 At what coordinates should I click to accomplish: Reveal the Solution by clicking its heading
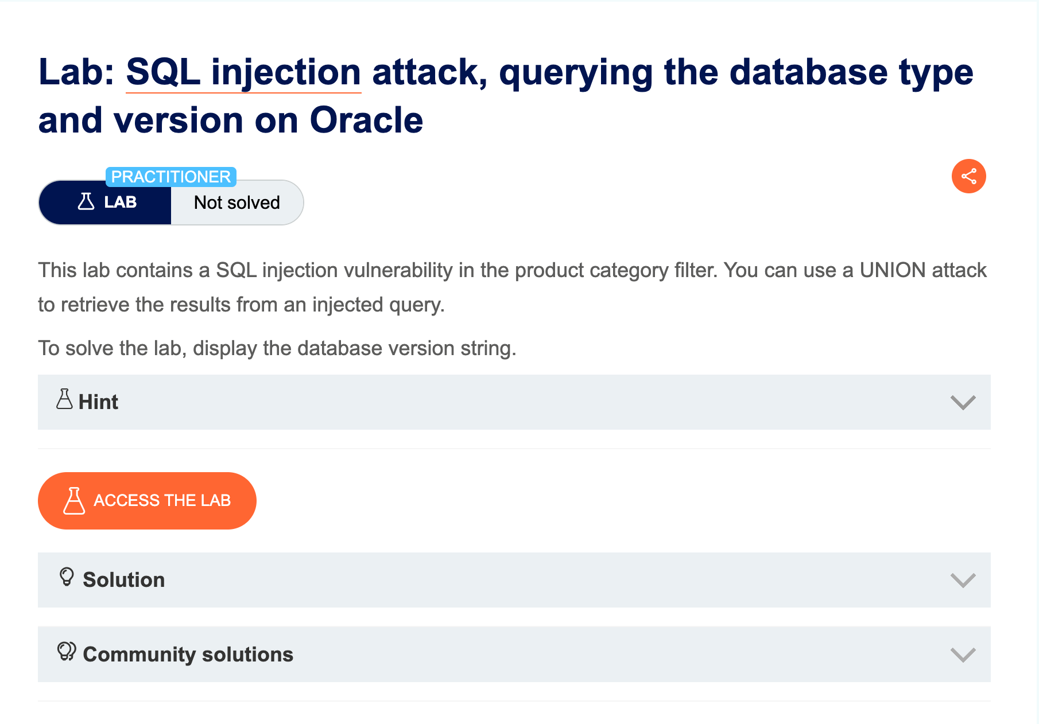click(124, 580)
